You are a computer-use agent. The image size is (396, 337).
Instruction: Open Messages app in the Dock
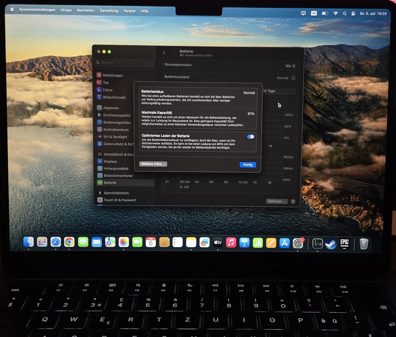coord(83,242)
